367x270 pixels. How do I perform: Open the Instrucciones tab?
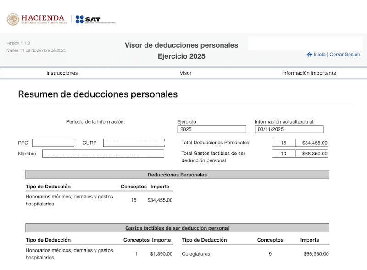(62, 73)
